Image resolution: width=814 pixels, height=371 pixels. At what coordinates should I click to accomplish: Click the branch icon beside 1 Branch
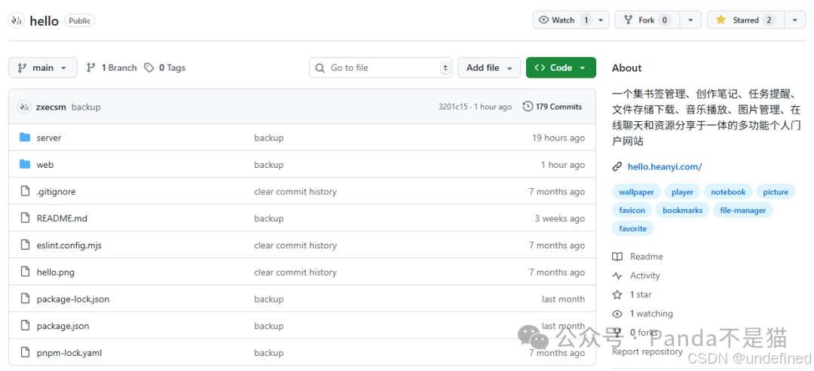coord(91,68)
